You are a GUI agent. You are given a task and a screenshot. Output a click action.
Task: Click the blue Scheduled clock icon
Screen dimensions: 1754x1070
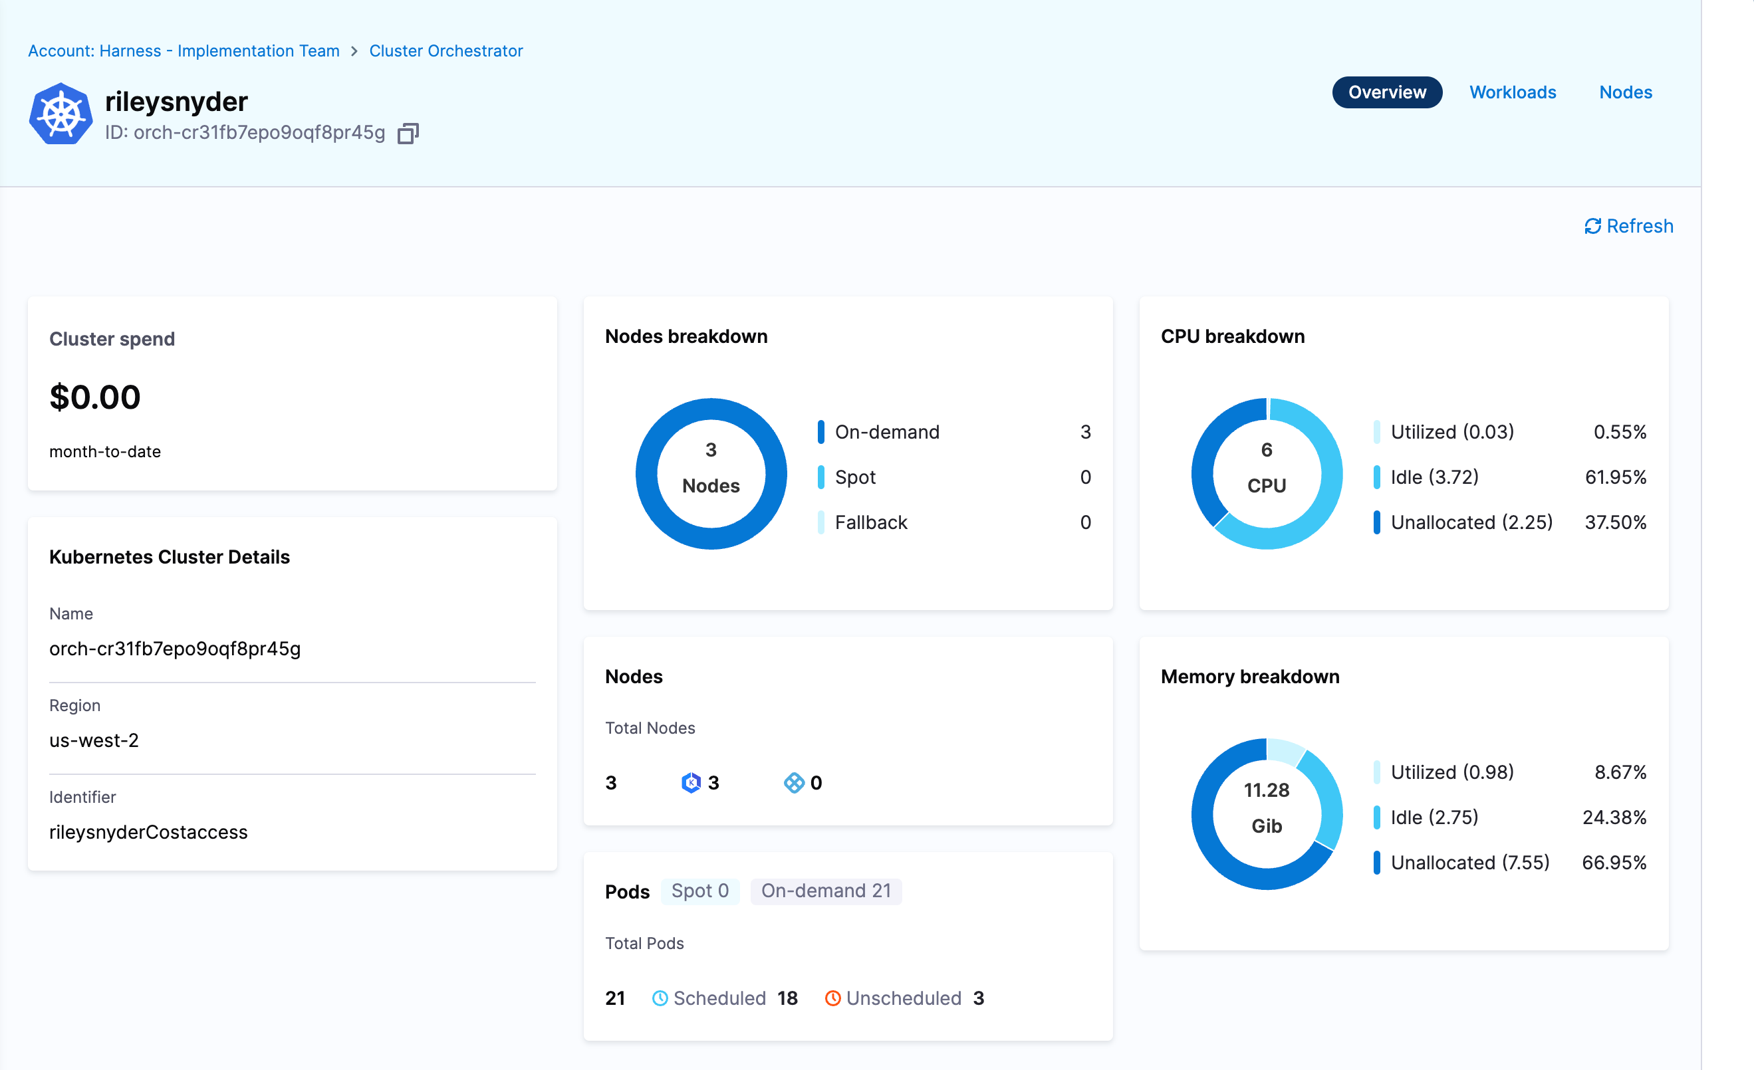[x=660, y=998]
